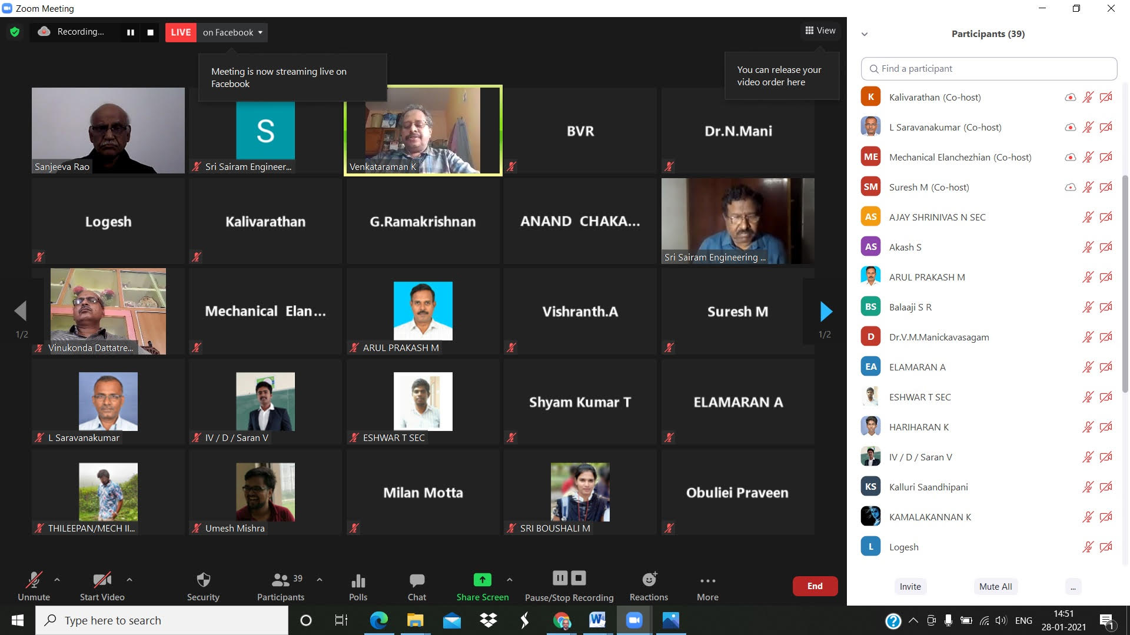This screenshot has height=635, width=1130.
Task: Open the 'on Facebook' live dropdown
Action: 232,32
